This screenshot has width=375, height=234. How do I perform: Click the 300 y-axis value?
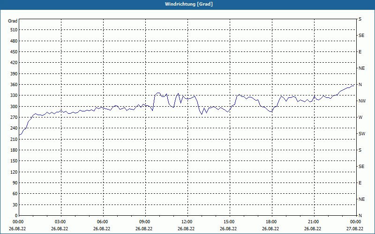point(14,107)
